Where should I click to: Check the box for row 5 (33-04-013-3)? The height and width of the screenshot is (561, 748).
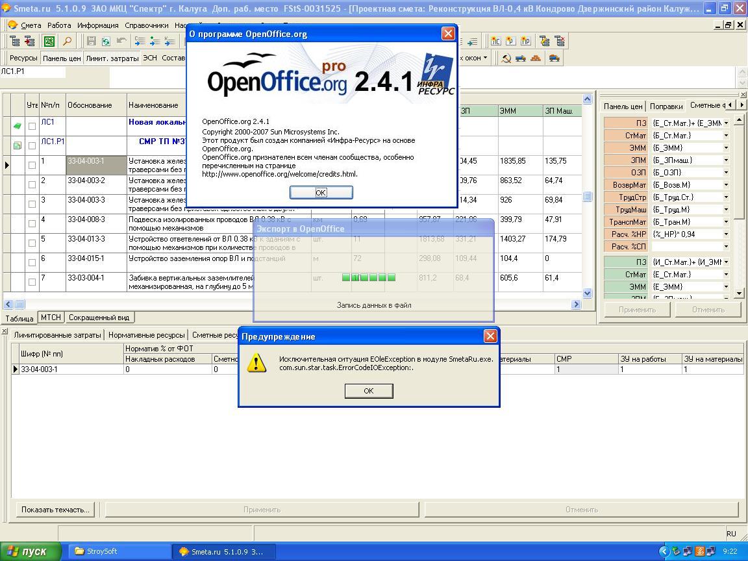tap(32, 243)
